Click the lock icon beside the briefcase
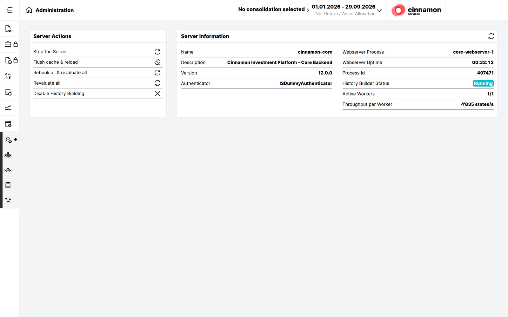 (x=16, y=44)
